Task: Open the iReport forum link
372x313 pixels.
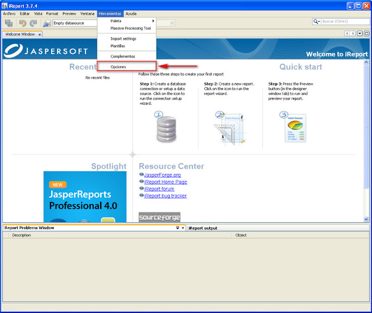Action: pyautogui.click(x=159, y=189)
